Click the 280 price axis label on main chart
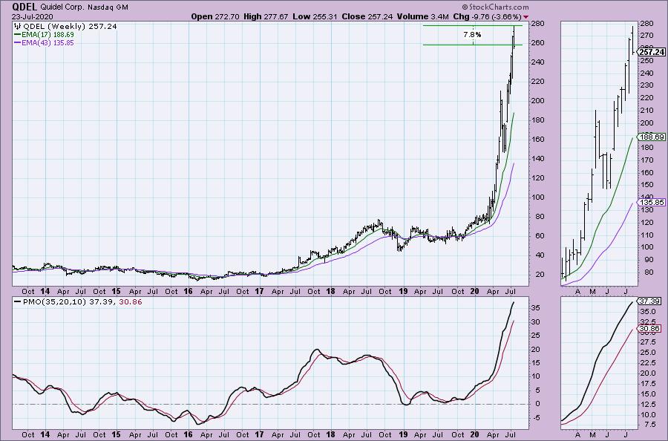 tap(537, 23)
